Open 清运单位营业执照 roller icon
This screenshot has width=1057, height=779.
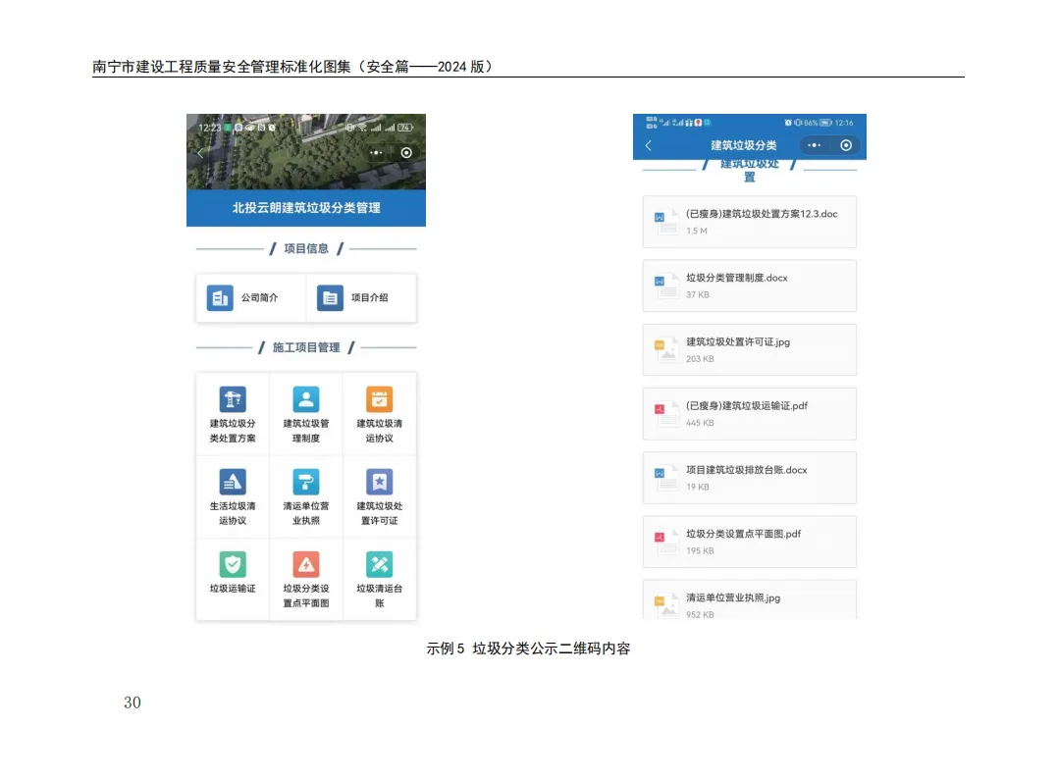point(306,482)
